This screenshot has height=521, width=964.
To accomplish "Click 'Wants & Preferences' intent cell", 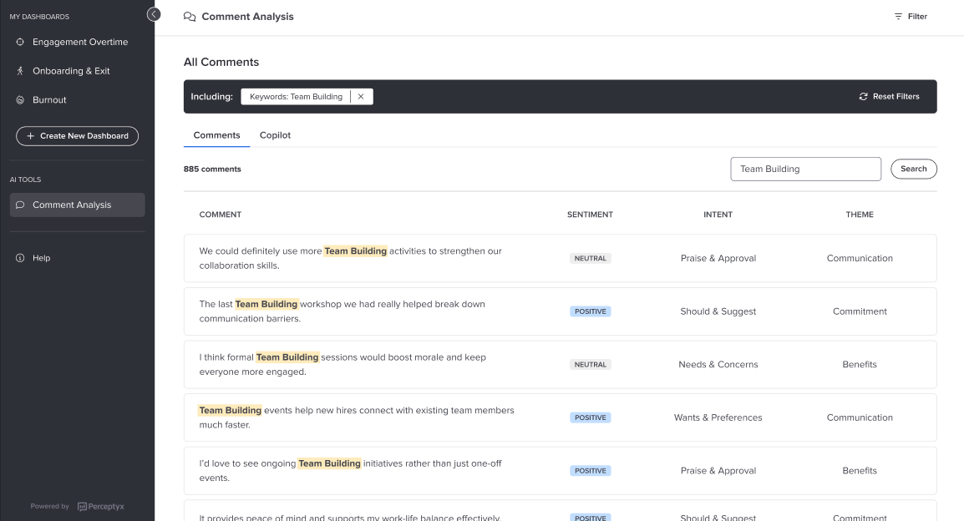I will pos(718,417).
